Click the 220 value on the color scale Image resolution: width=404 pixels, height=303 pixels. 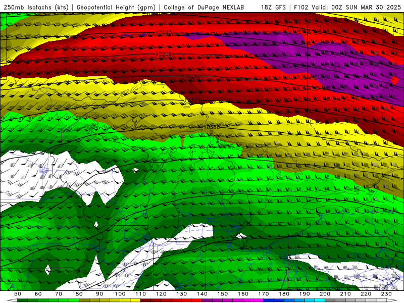click(x=366, y=294)
